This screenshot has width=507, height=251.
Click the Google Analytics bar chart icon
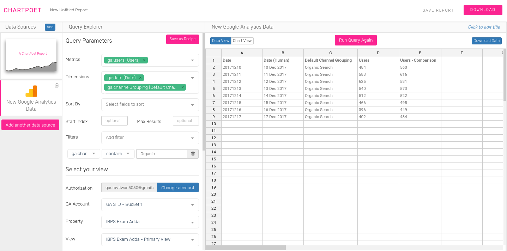[x=31, y=91]
